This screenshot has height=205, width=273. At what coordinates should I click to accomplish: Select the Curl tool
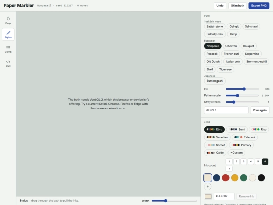[x=8, y=63]
